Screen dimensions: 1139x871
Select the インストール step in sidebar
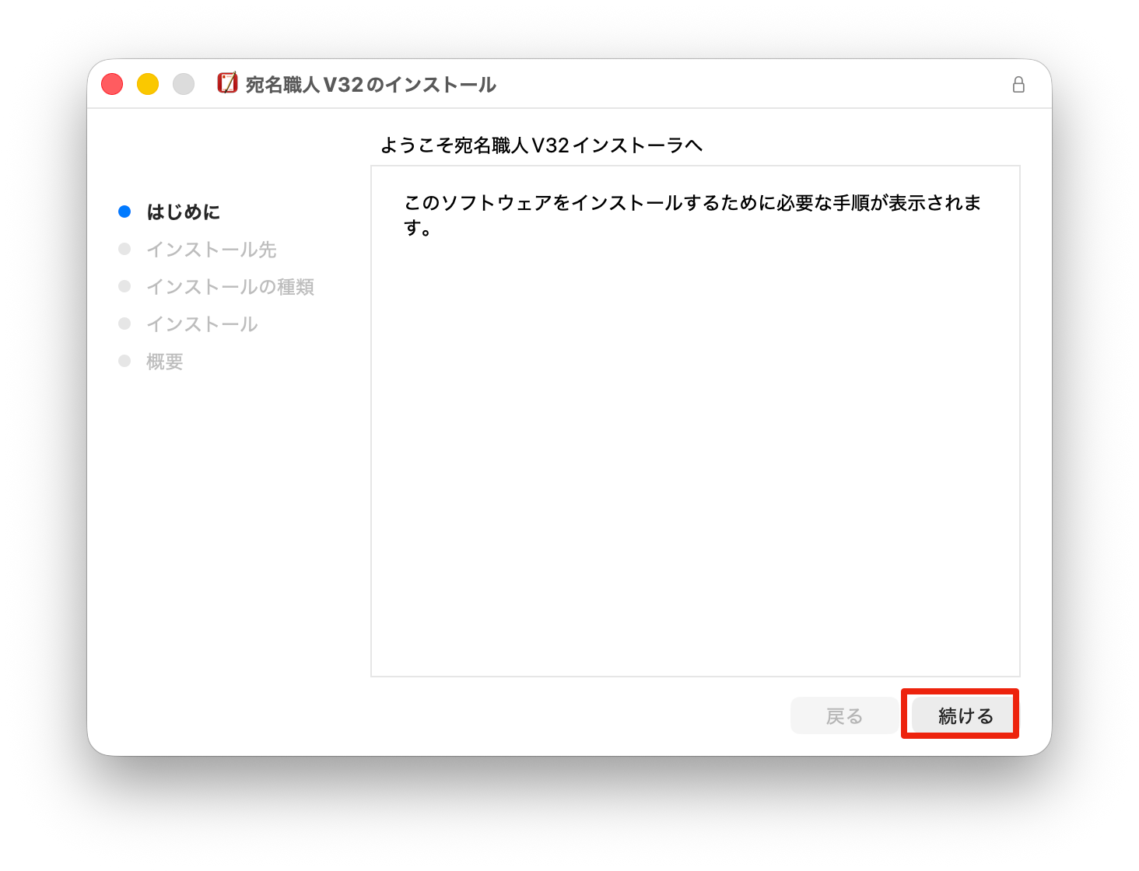click(x=202, y=324)
